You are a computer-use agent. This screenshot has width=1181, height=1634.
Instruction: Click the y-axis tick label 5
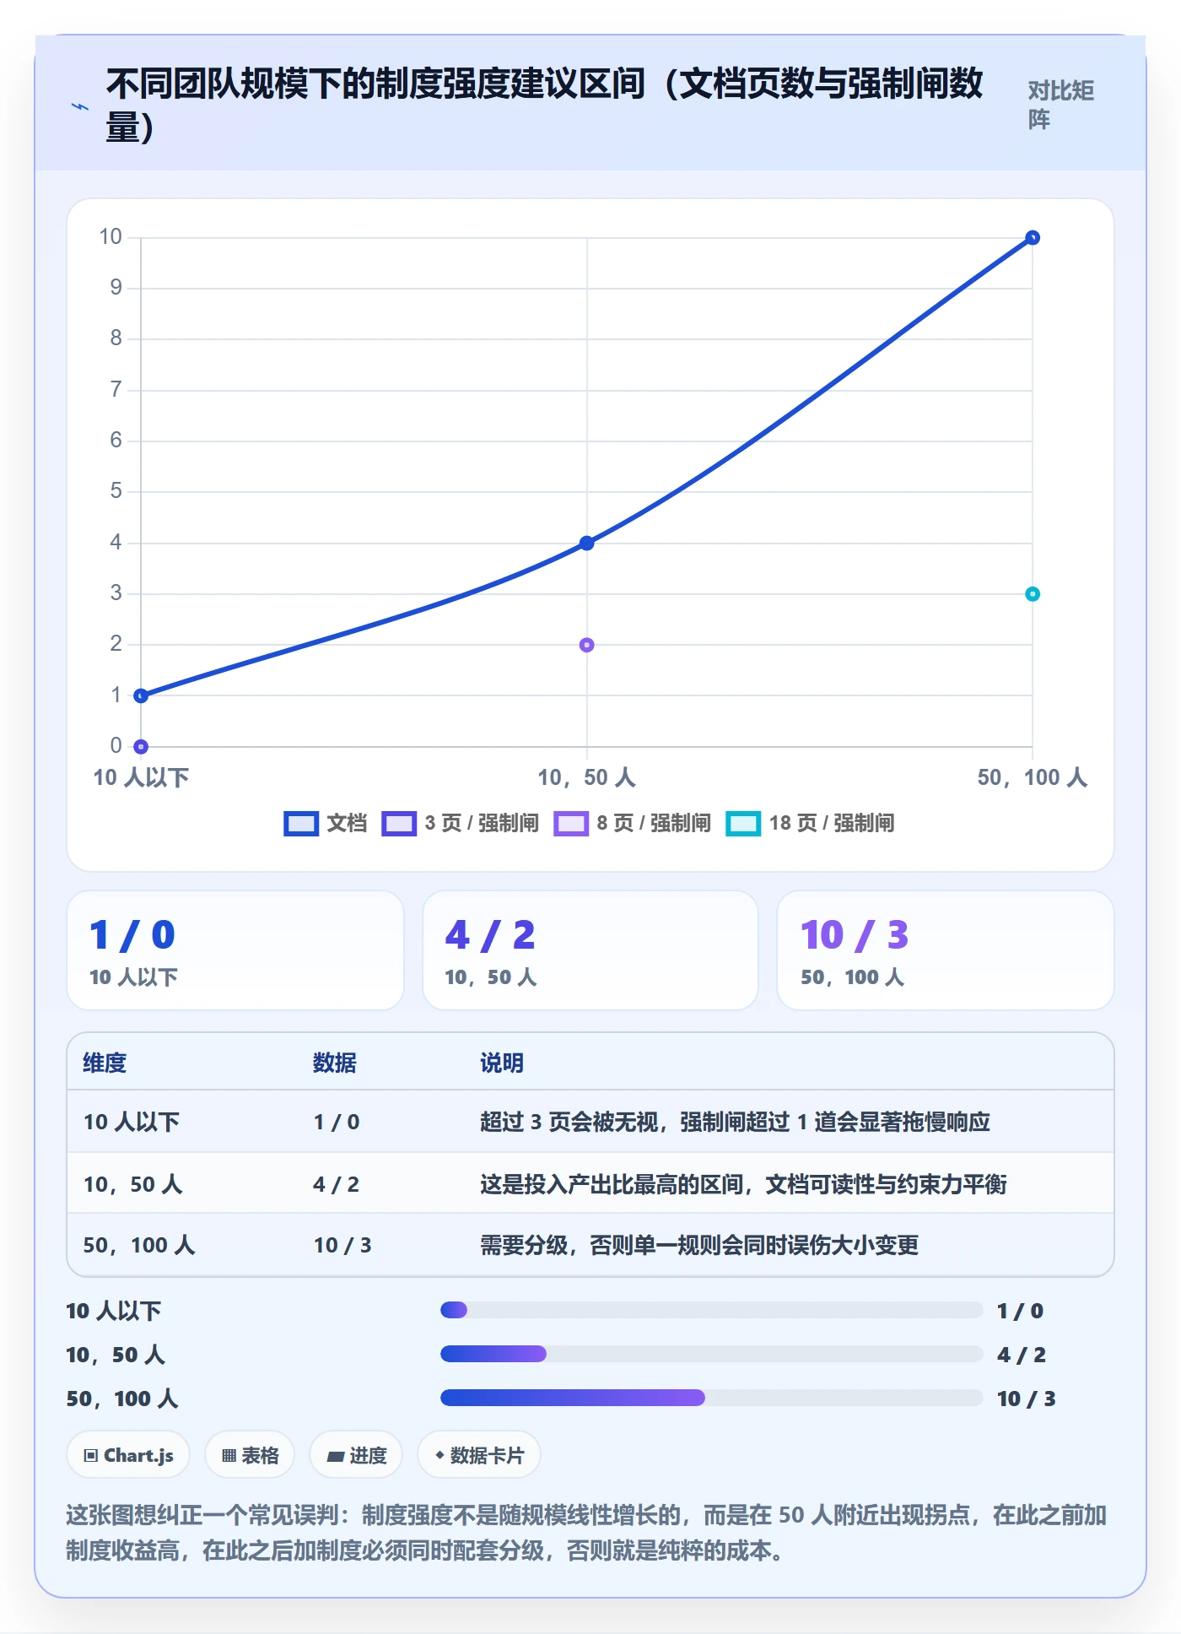pyautogui.click(x=116, y=491)
